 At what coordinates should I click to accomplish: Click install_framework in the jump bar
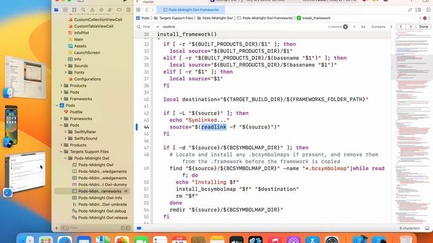pyautogui.click(x=314, y=18)
